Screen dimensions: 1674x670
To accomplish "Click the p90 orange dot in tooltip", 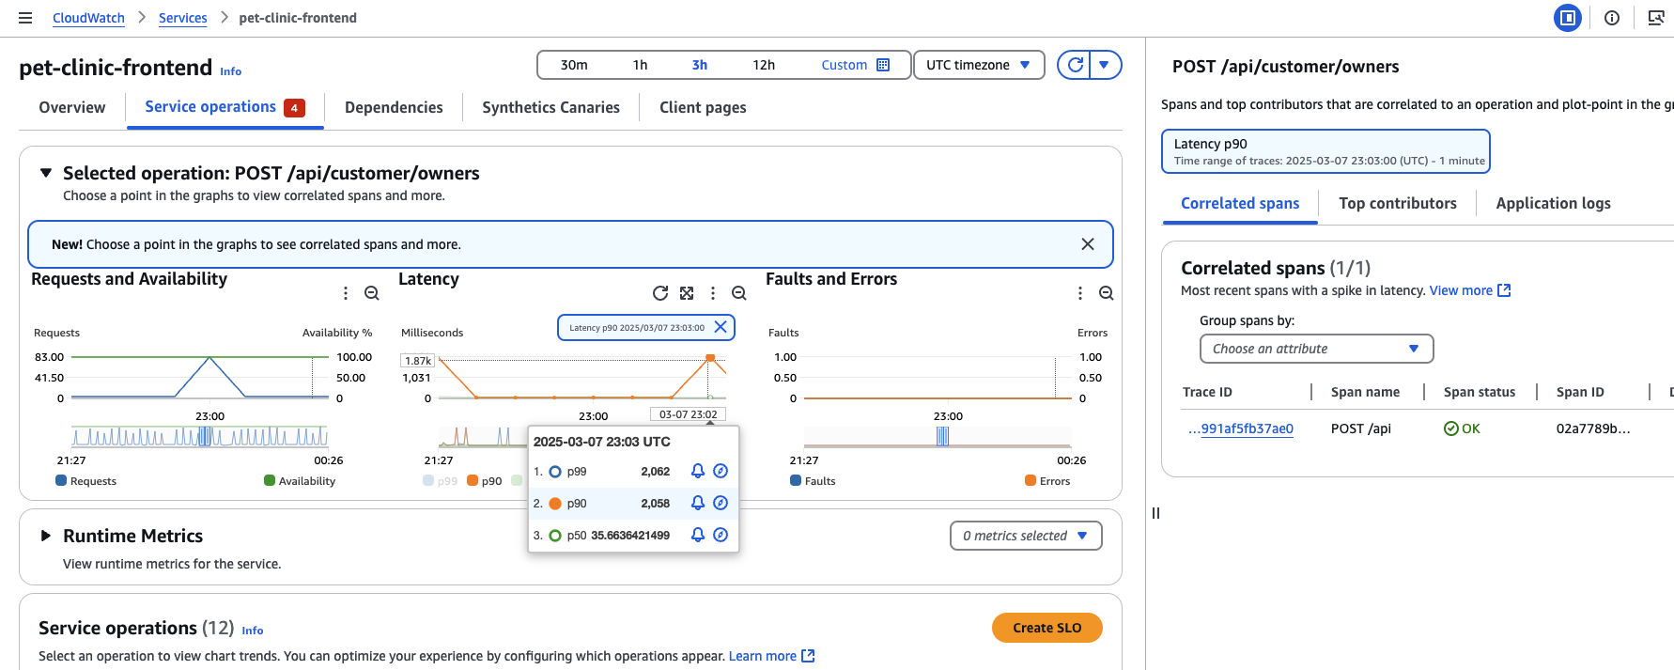I will point(555,504).
